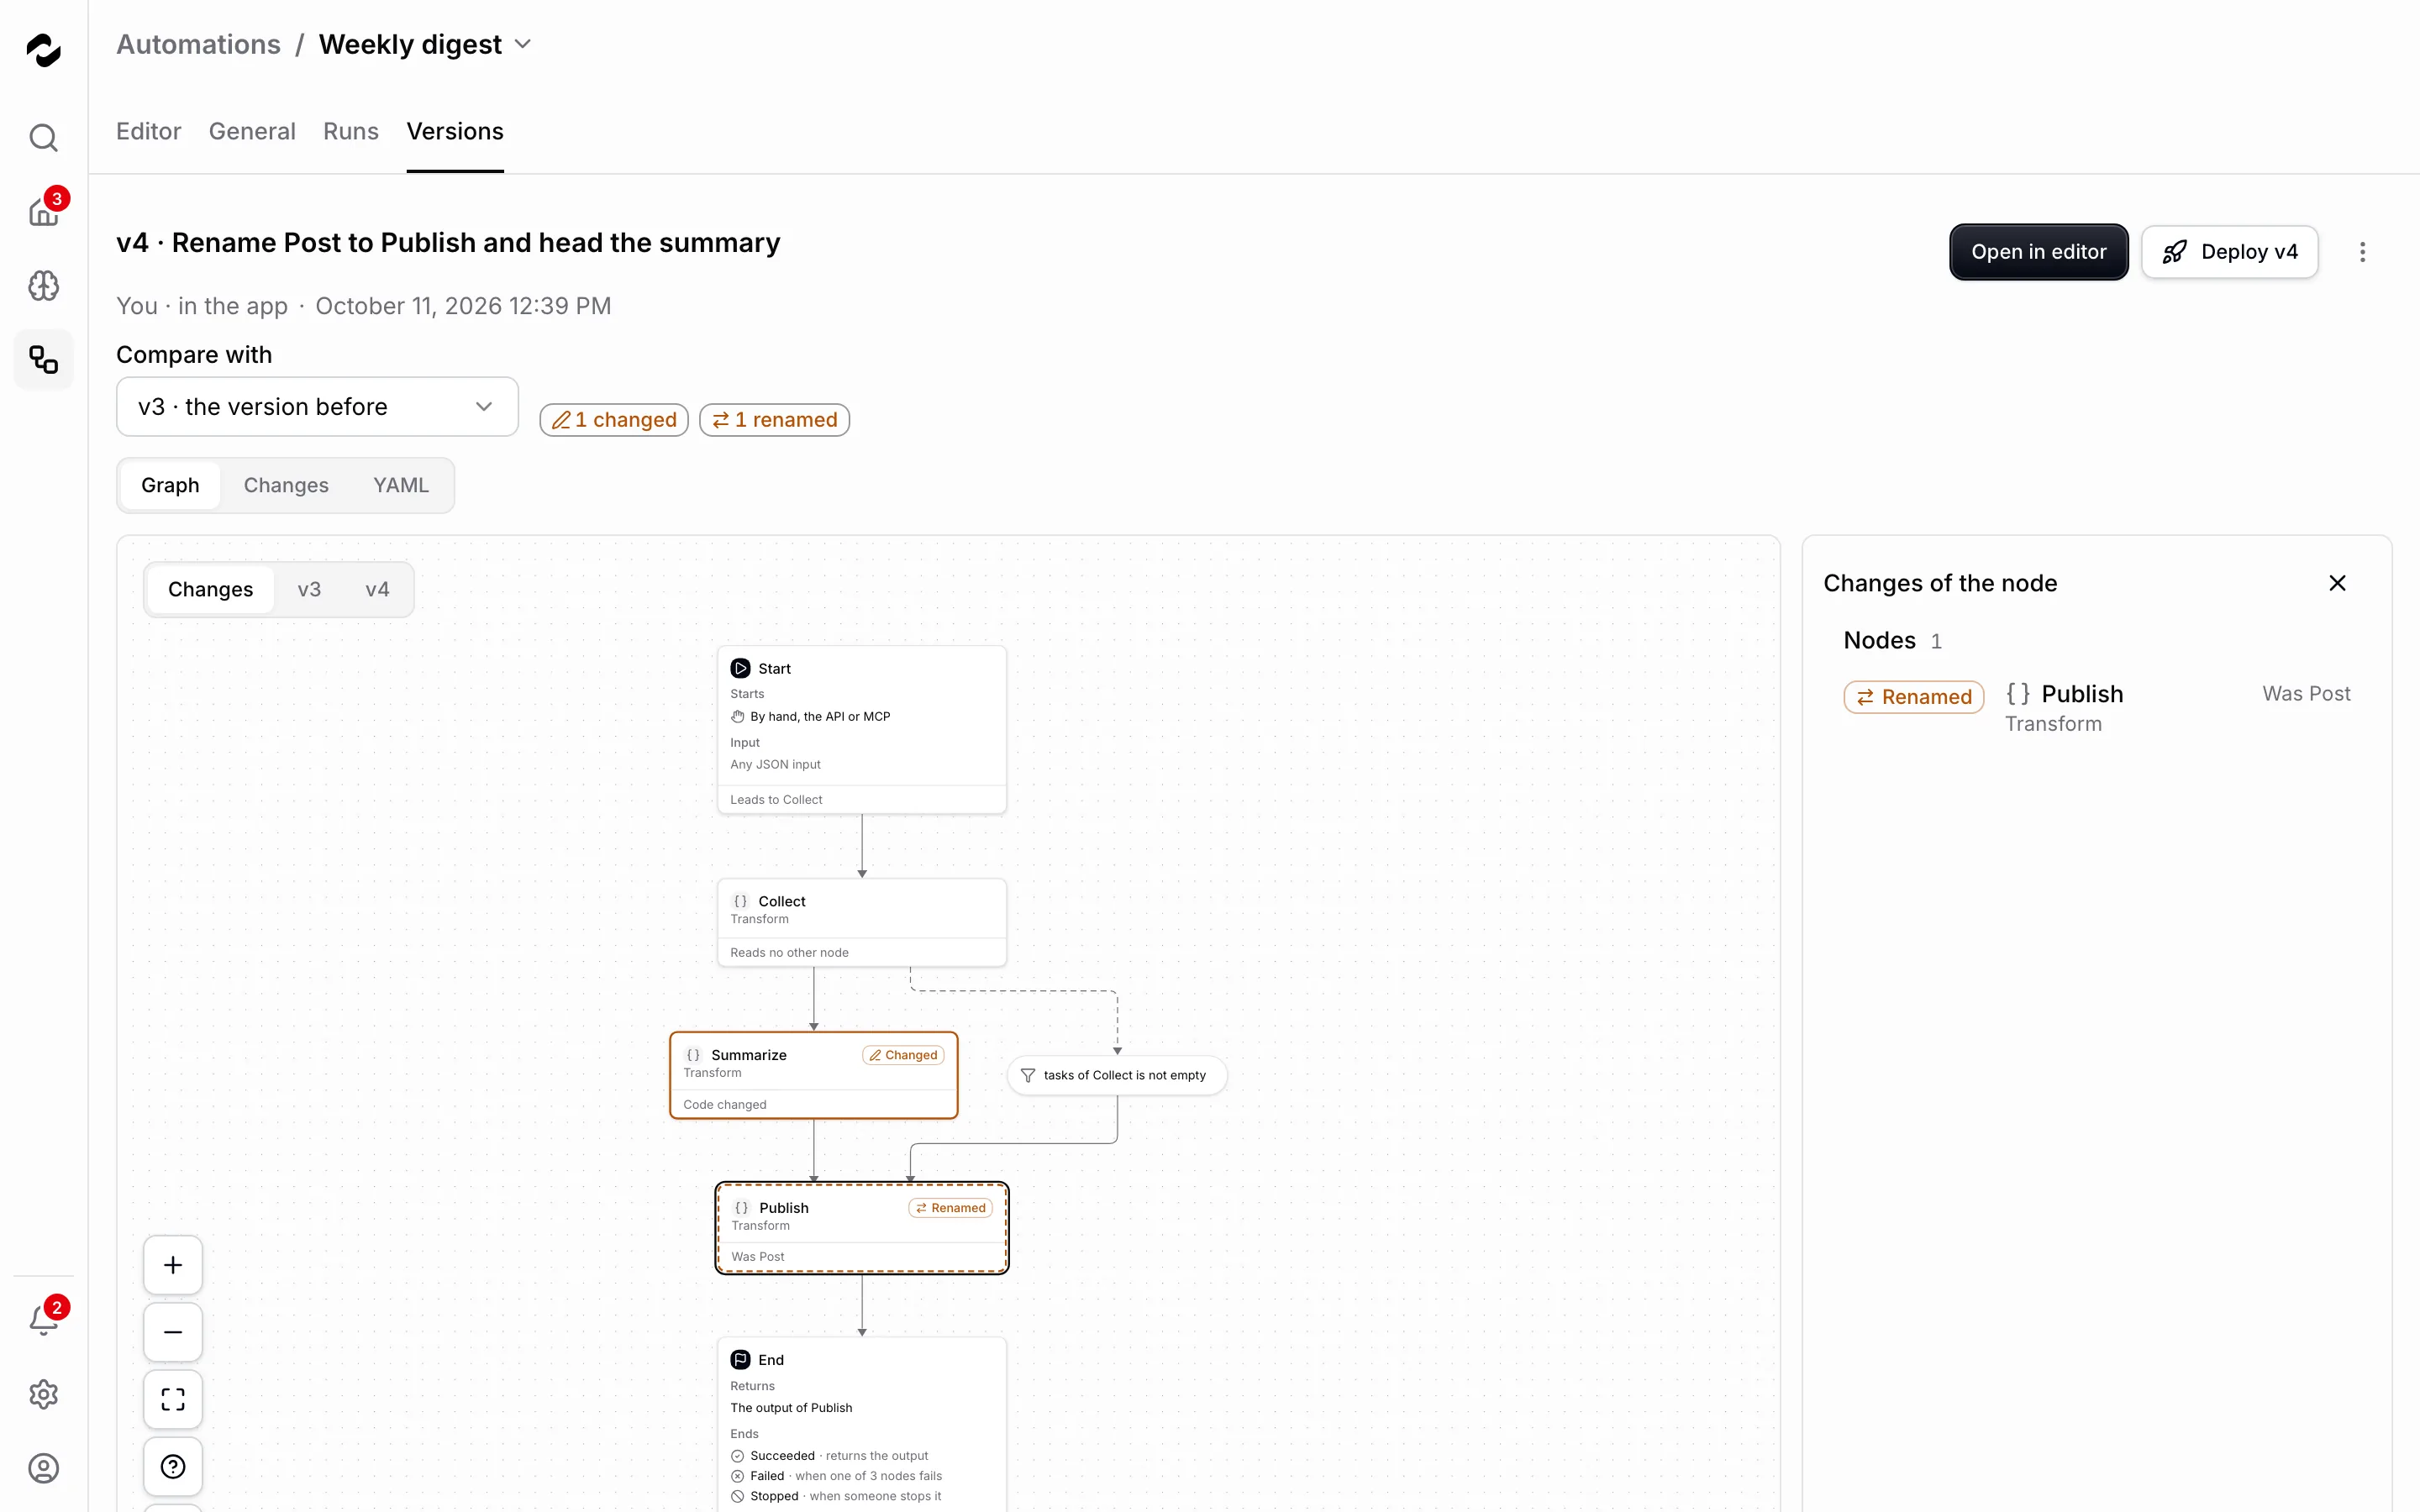2420x1512 pixels.
Task: Open graph help with the question mark button
Action: click(x=173, y=1466)
